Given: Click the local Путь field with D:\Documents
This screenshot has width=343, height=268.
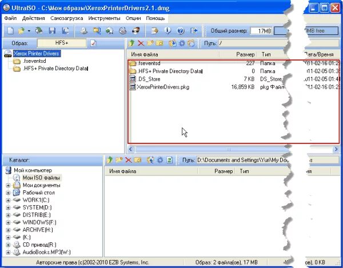Looking at the screenshot, I should 268,160.
